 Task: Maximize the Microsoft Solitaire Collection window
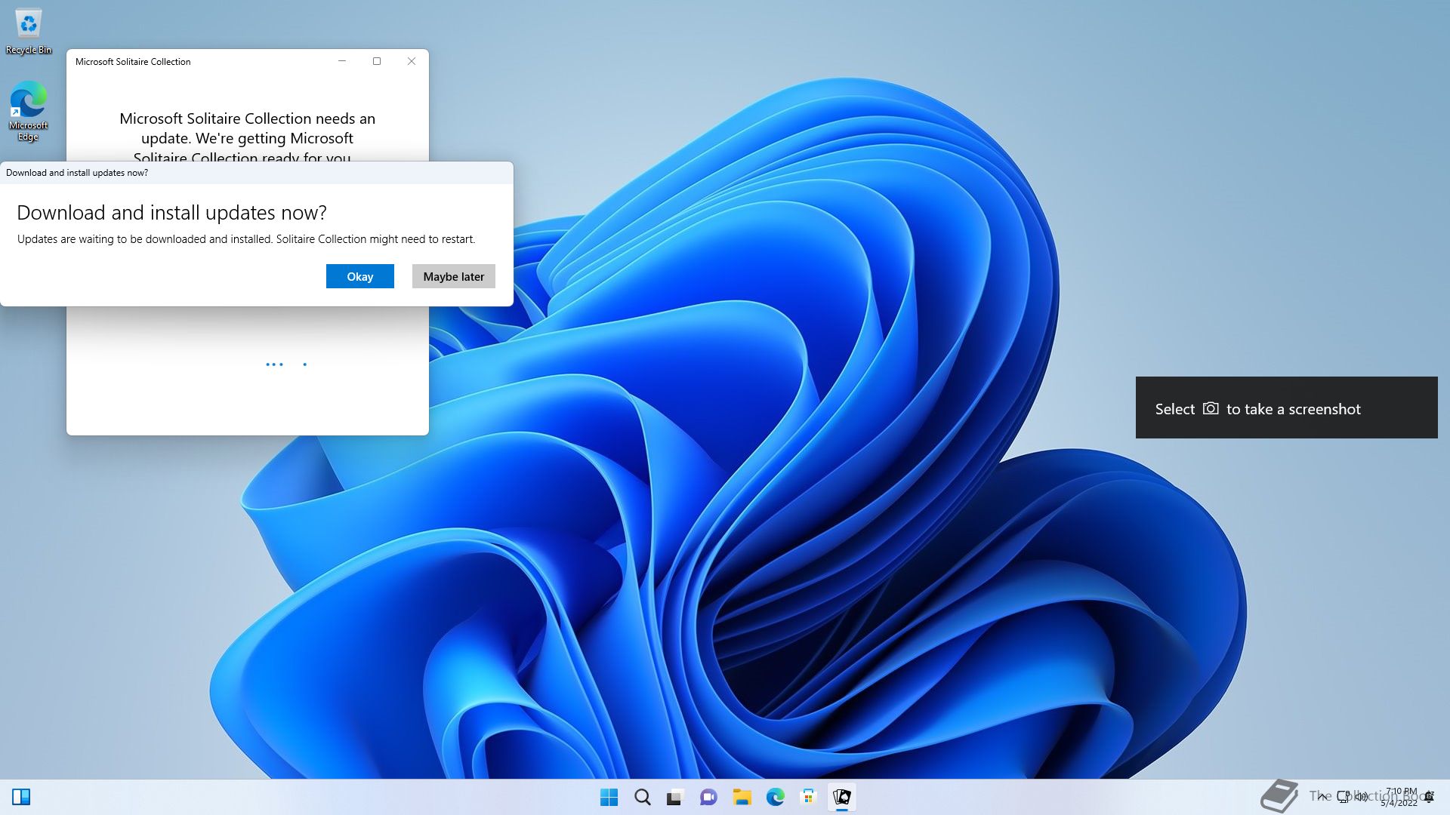click(x=377, y=61)
